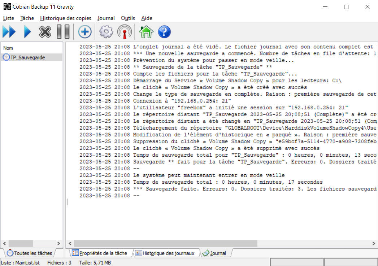Open help question mark icon

pos(164,32)
